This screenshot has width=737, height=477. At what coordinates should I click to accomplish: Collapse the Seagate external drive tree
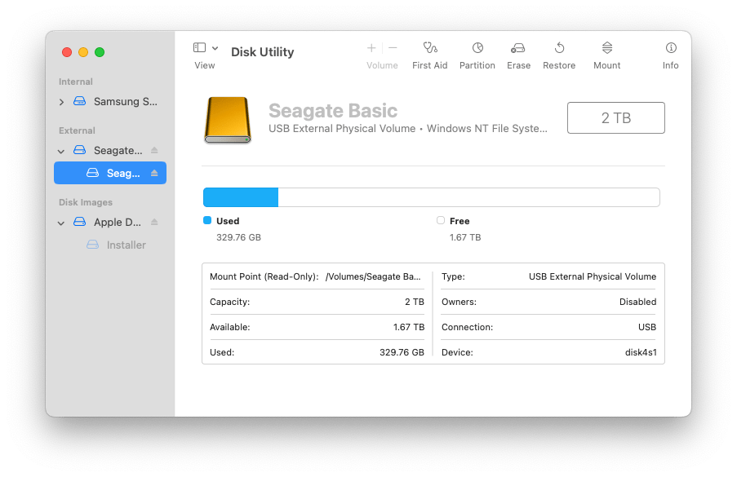pos(60,150)
